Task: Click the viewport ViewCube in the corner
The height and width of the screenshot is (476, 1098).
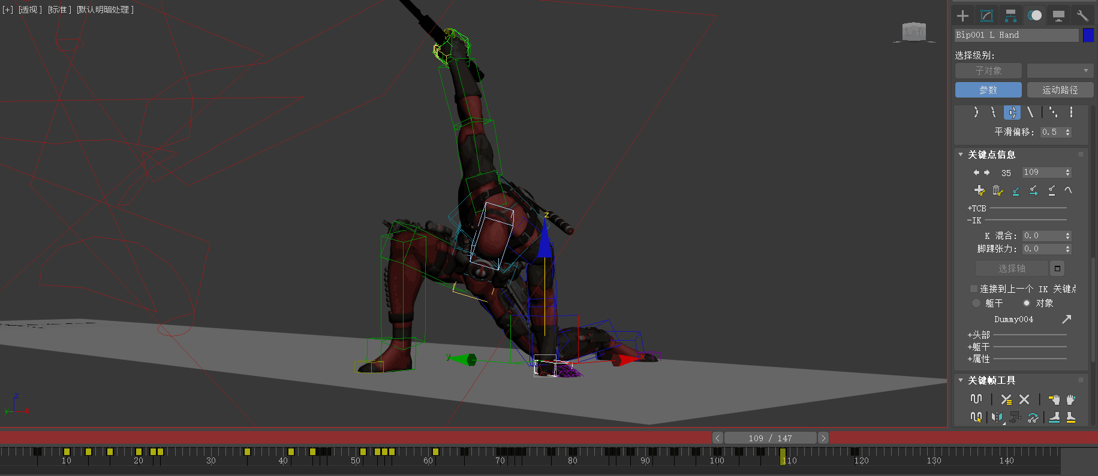Action: 915,32
